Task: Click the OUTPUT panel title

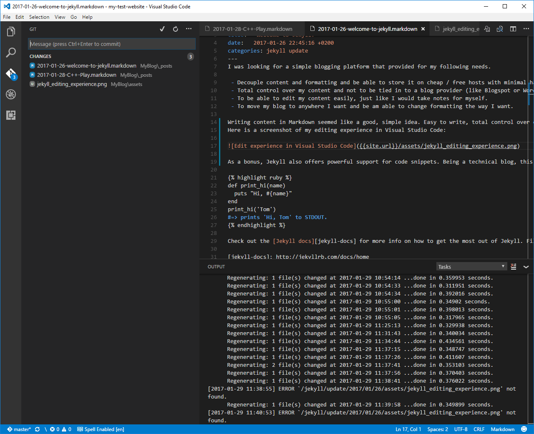Action: 216,267
